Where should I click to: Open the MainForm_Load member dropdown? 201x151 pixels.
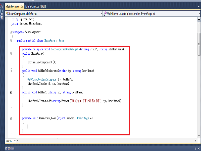(199, 14)
